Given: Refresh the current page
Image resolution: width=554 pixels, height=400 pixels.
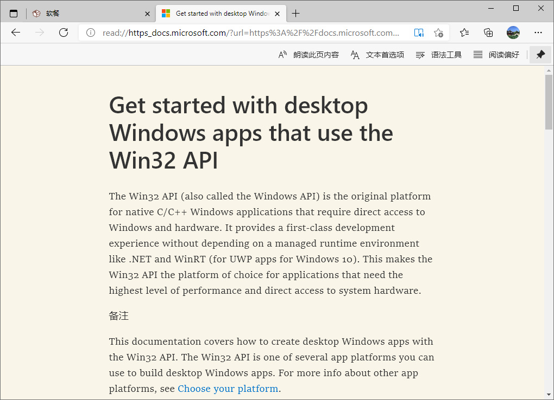Looking at the screenshot, I should coord(64,33).
